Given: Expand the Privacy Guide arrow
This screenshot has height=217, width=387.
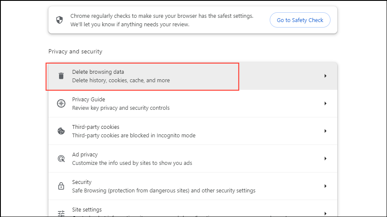Looking at the screenshot, I should pos(325,103).
